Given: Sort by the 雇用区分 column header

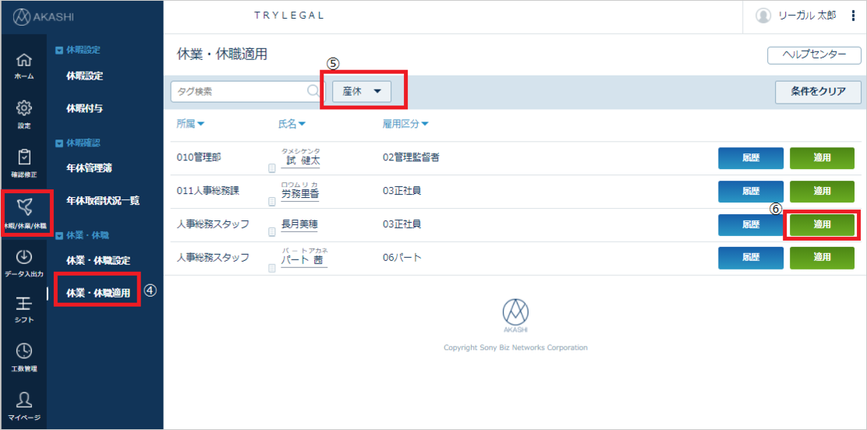Looking at the screenshot, I should (x=405, y=124).
